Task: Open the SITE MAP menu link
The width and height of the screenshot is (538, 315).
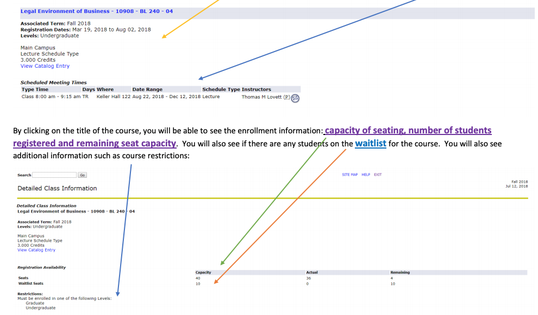Action: tap(349, 175)
